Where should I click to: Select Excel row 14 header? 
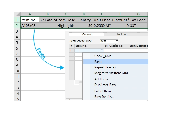17,93
